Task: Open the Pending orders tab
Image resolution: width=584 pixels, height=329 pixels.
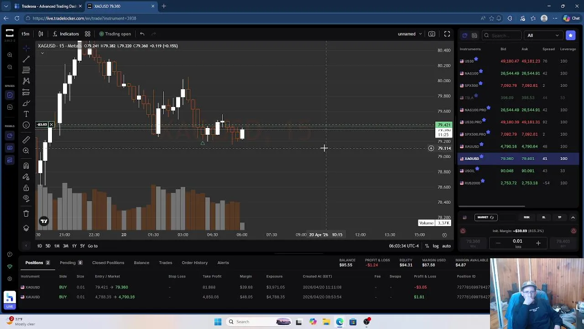Action: pos(71,263)
